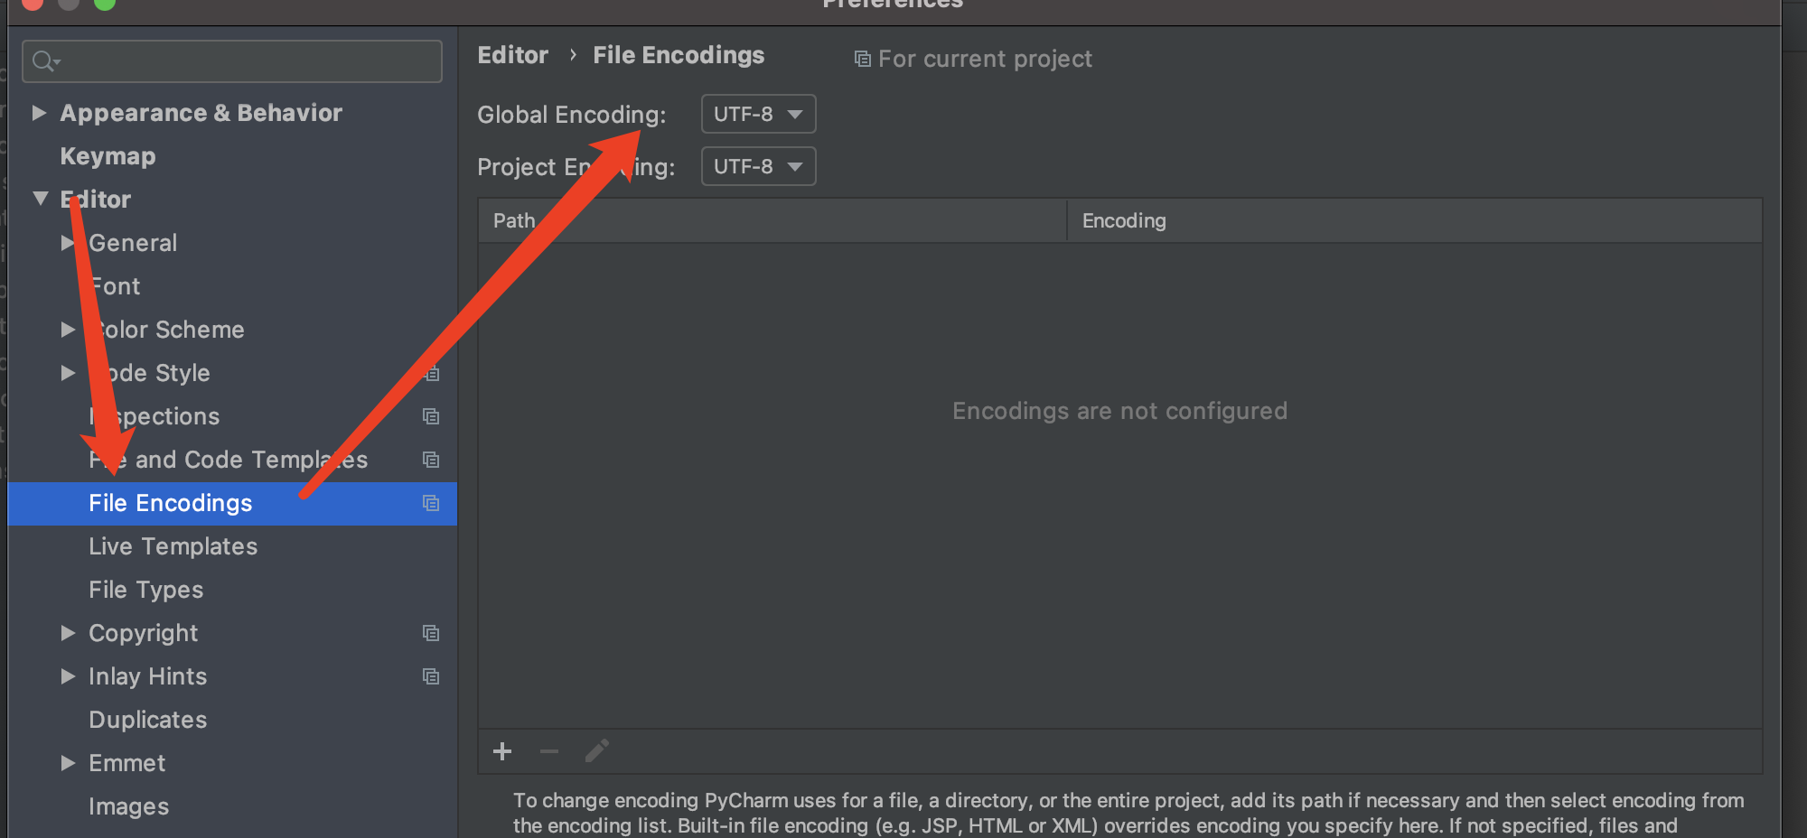
Task: Click the pencil edit icon below table
Action: [596, 751]
